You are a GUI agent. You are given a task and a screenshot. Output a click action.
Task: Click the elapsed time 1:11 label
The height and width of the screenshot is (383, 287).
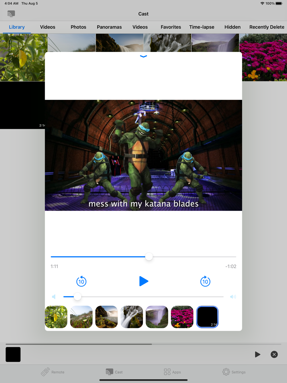[x=54, y=266]
